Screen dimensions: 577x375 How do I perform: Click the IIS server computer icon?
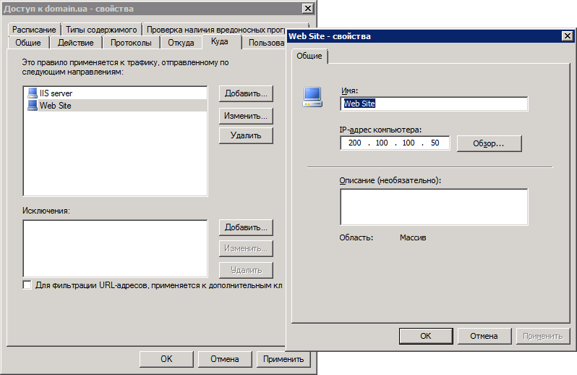[32, 93]
